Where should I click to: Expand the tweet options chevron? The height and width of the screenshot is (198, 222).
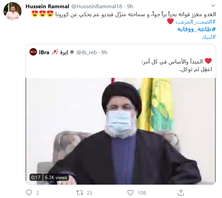point(213,6)
